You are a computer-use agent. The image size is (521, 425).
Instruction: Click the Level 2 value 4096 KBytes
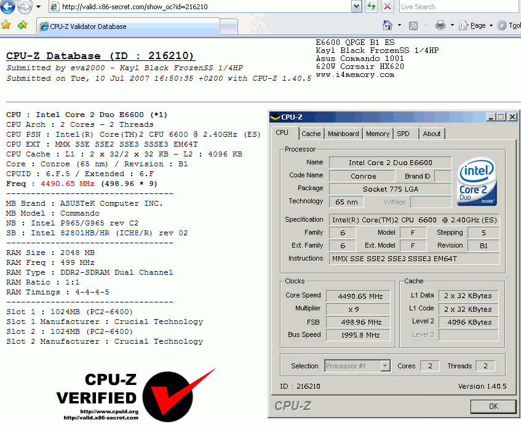(469, 322)
